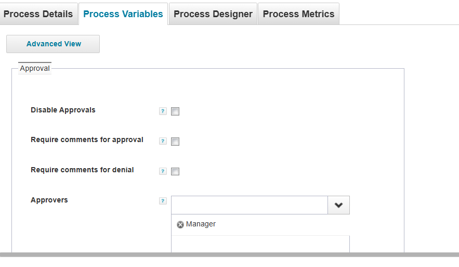Enable the Disable Approvals checkbox
459x267 pixels.
pos(175,111)
